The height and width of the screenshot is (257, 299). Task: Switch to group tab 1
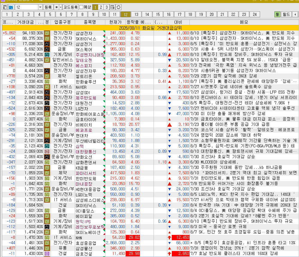click(x=7, y=14)
